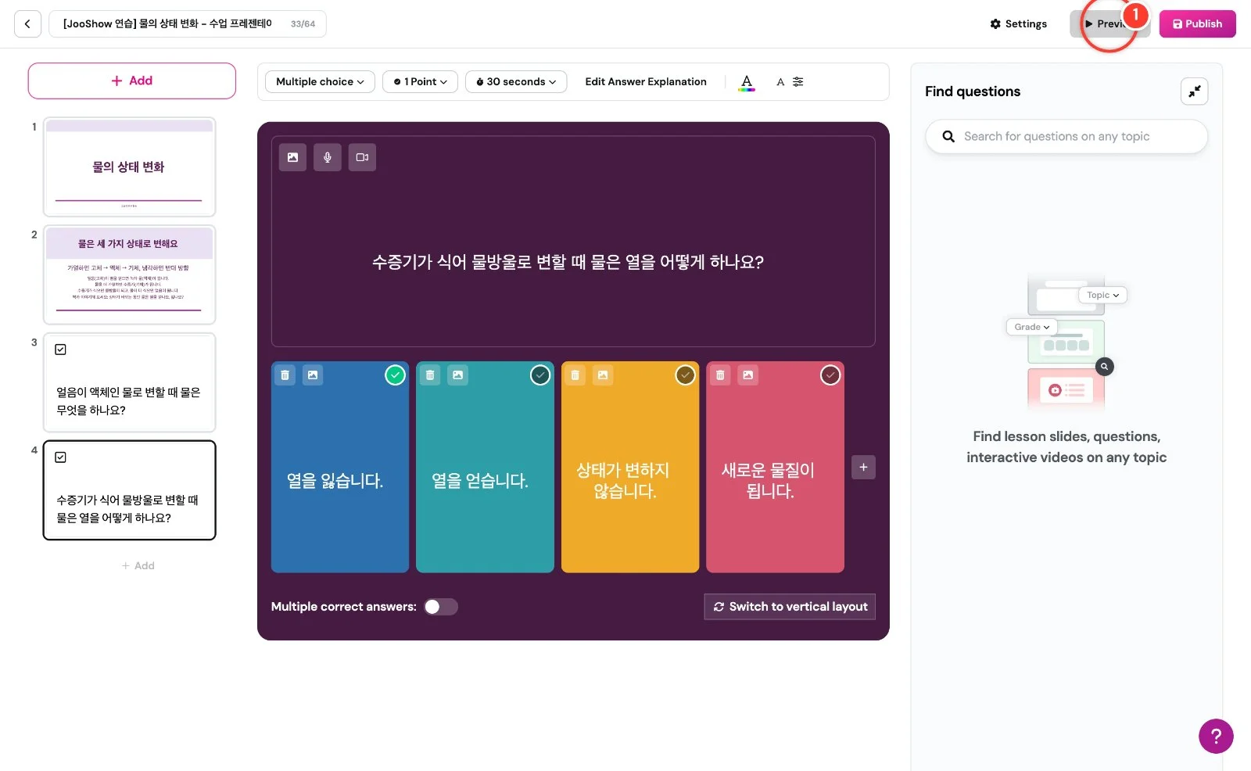Mark 상태가 변하지 않습니다 as correct

(x=686, y=375)
